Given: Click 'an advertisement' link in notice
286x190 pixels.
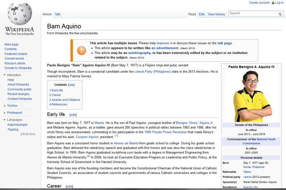Looking at the screenshot, I should tap(165, 48).
